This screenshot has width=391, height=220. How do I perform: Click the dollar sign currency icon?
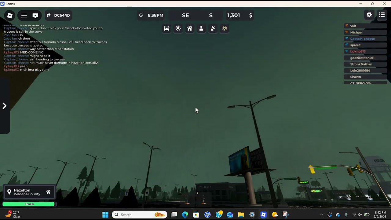click(250, 15)
